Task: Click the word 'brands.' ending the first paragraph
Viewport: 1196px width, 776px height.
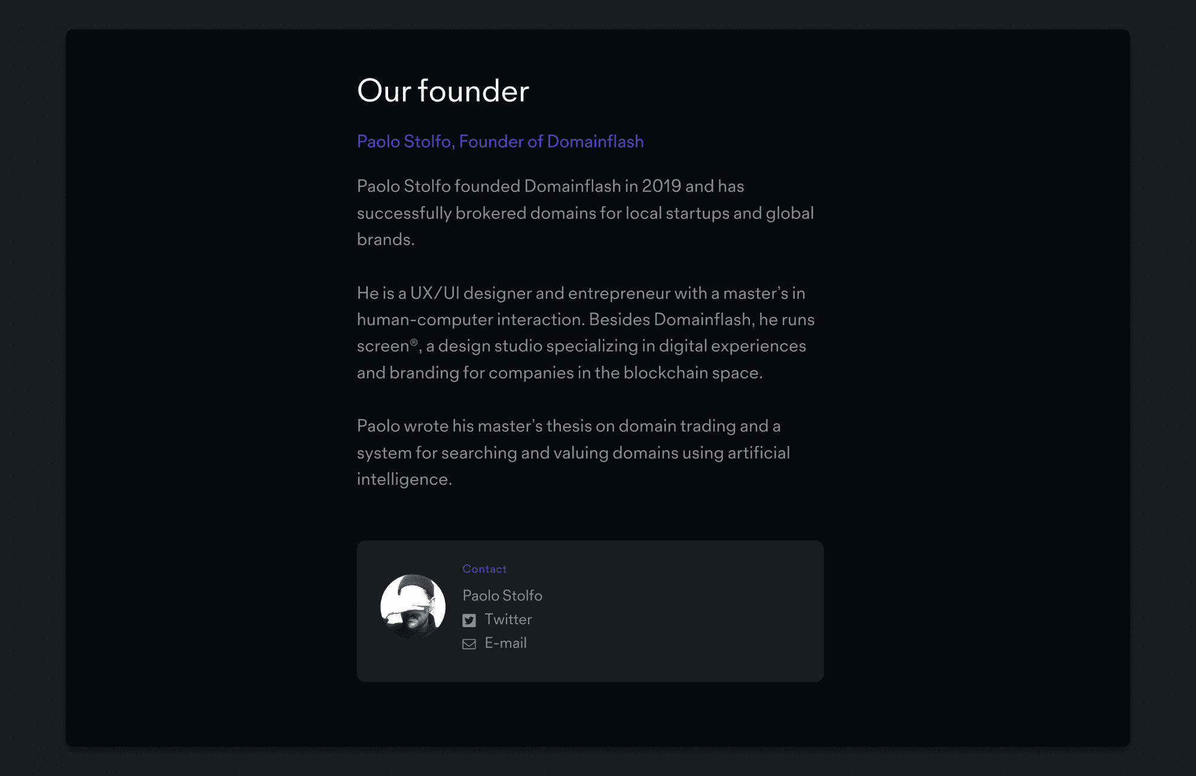Action: coord(386,240)
